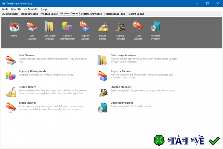Open Recently Used Modules menu

(25, 9)
